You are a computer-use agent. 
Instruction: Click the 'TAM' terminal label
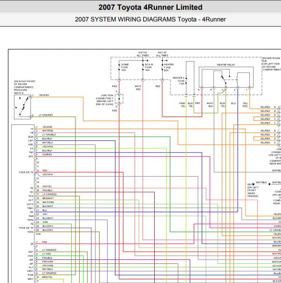31,216
